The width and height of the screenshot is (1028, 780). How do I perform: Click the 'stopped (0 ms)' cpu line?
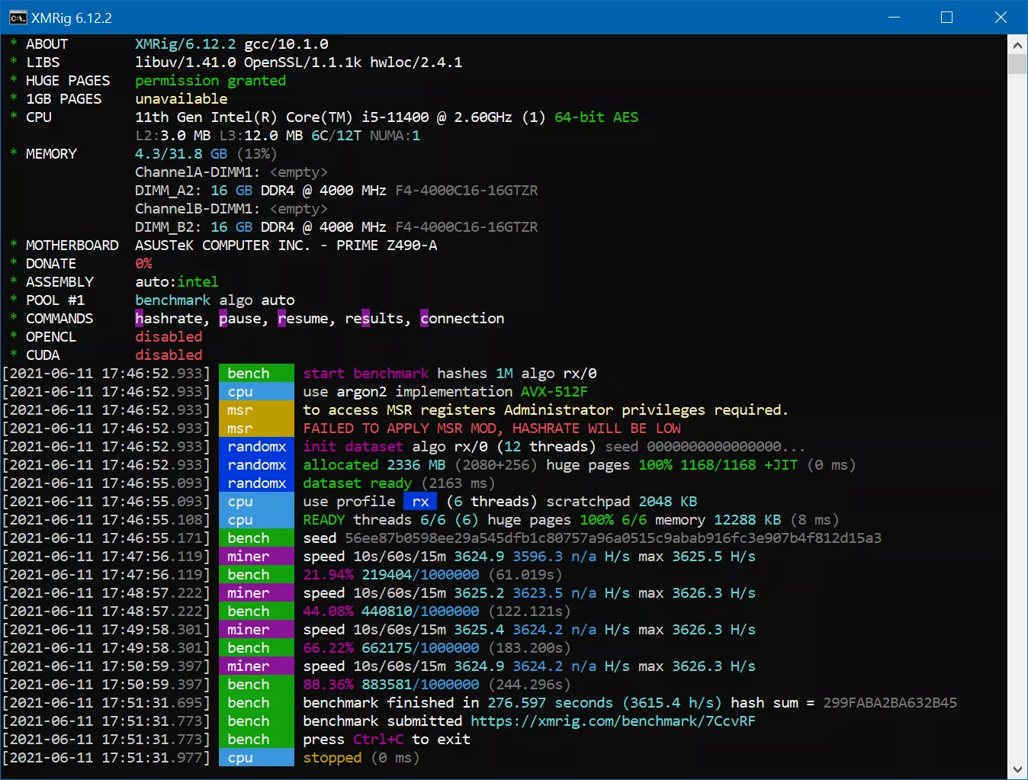[361, 758]
